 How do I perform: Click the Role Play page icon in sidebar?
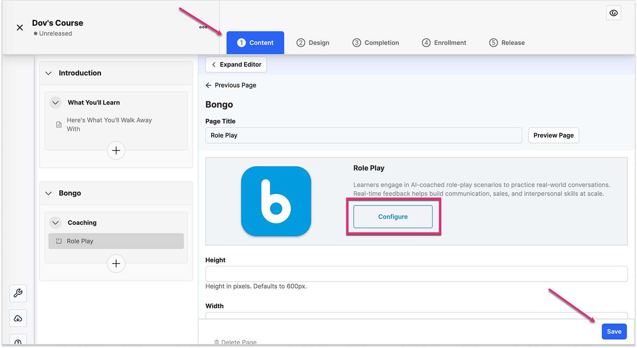click(x=59, y=241)
